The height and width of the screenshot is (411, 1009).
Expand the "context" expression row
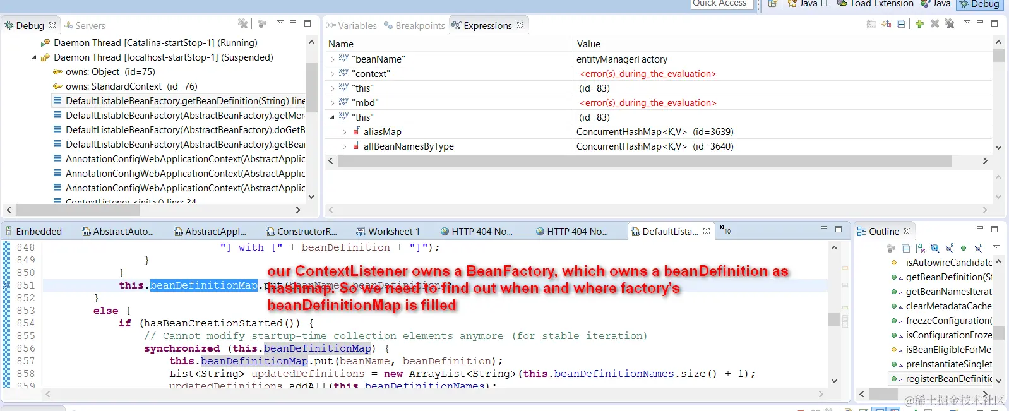tap(332, 74)
